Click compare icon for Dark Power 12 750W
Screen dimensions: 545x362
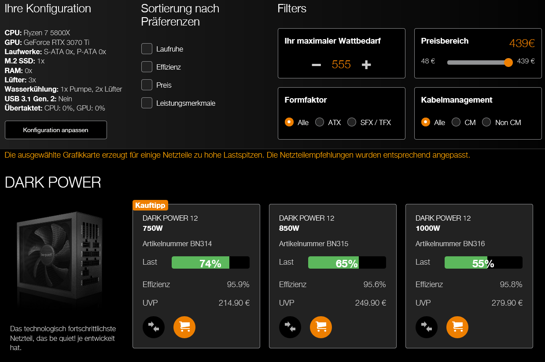[154, 327]
